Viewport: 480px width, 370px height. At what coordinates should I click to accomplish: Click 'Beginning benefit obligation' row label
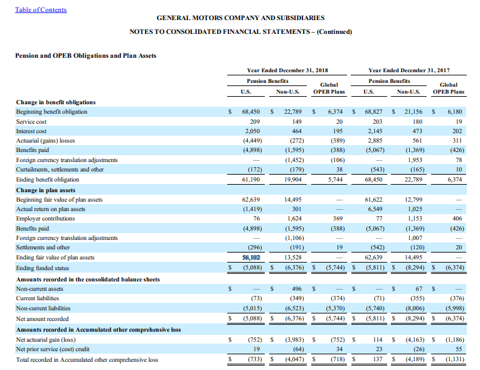pyautogui.click(x=51, y=112)
